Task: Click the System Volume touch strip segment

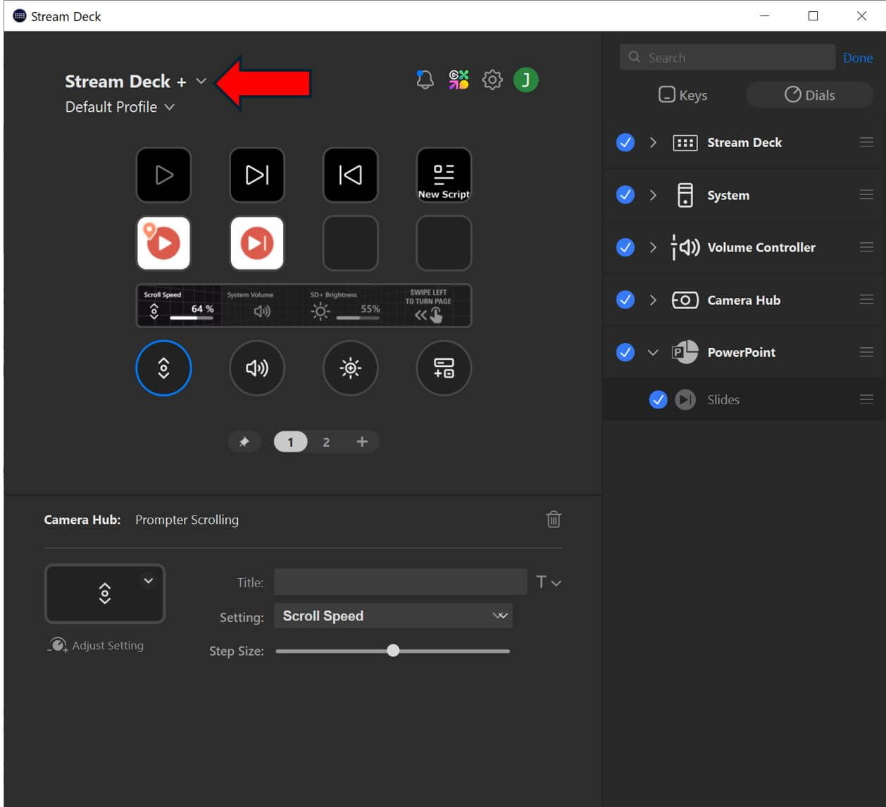Action: pos(262,306)
